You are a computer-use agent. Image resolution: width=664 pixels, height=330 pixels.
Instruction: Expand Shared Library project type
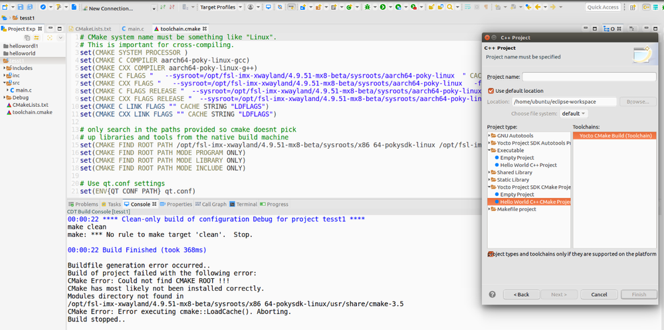pyautogui.click(x=490, y=173)
